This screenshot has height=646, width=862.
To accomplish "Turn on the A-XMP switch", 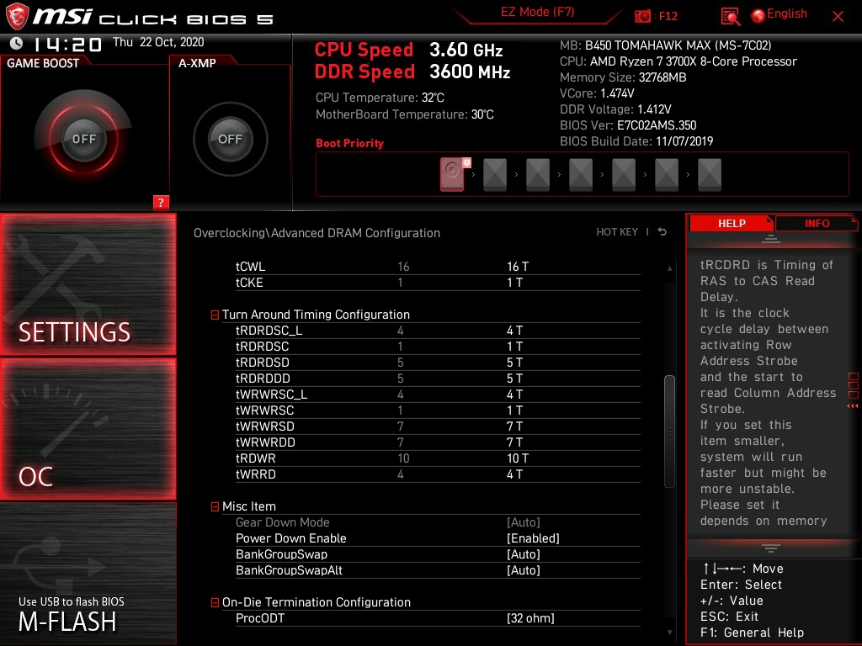I will 230,139.
